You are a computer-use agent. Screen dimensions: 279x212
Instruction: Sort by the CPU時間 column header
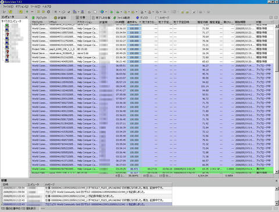(120, 22)
